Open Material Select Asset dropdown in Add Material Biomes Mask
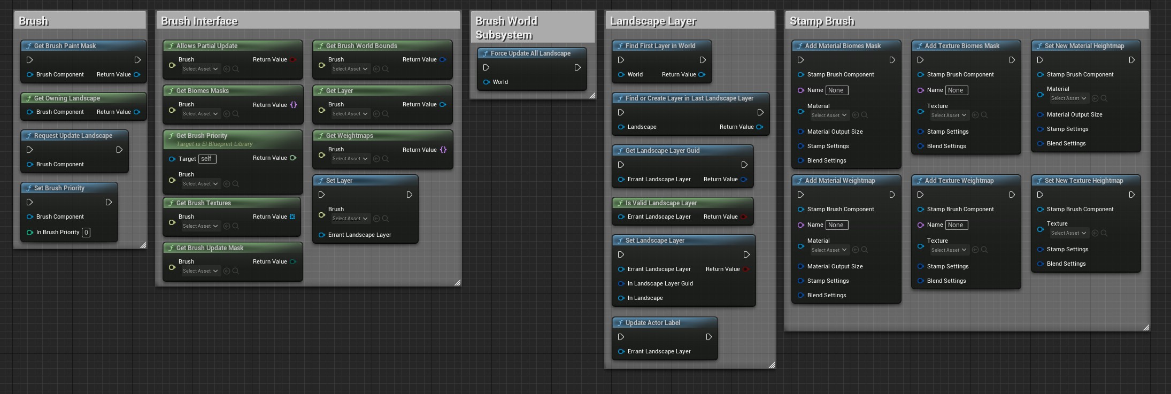Image resolution: width=1171 pixels, height=394 pixels. click(x=829, y=115)
